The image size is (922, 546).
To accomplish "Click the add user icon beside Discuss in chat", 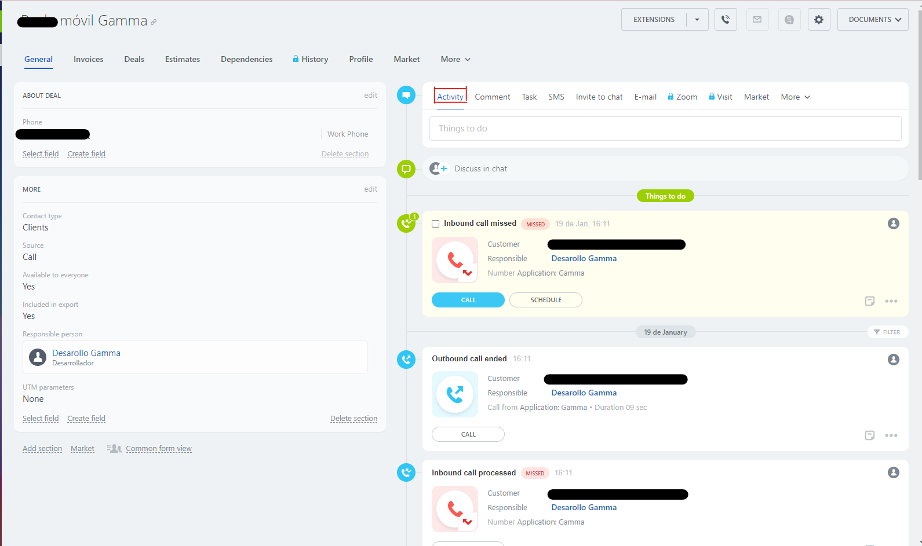I will point(439,168).
